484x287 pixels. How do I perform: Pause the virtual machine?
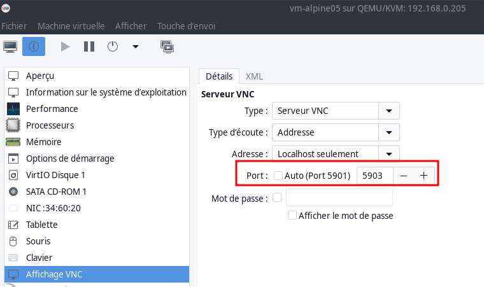[x=89, y=46]
